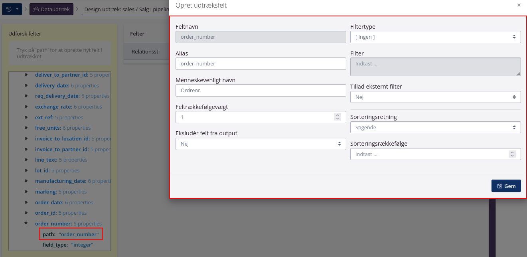
Task: Open the Tillad eksternt filter dropdown
Action: point(435,97)
